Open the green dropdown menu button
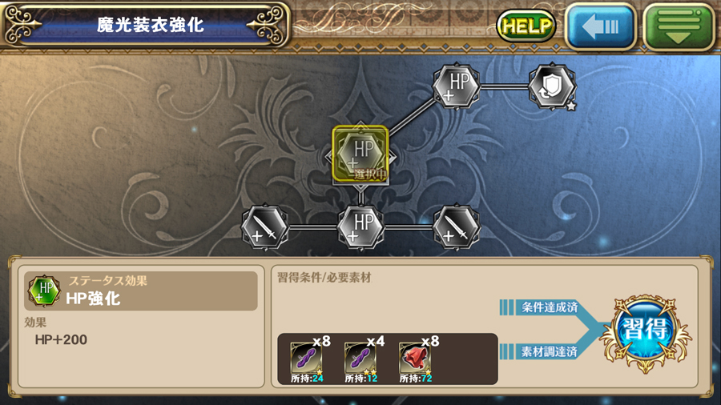This screenshot has height=405, width=721. click(679, 26)
